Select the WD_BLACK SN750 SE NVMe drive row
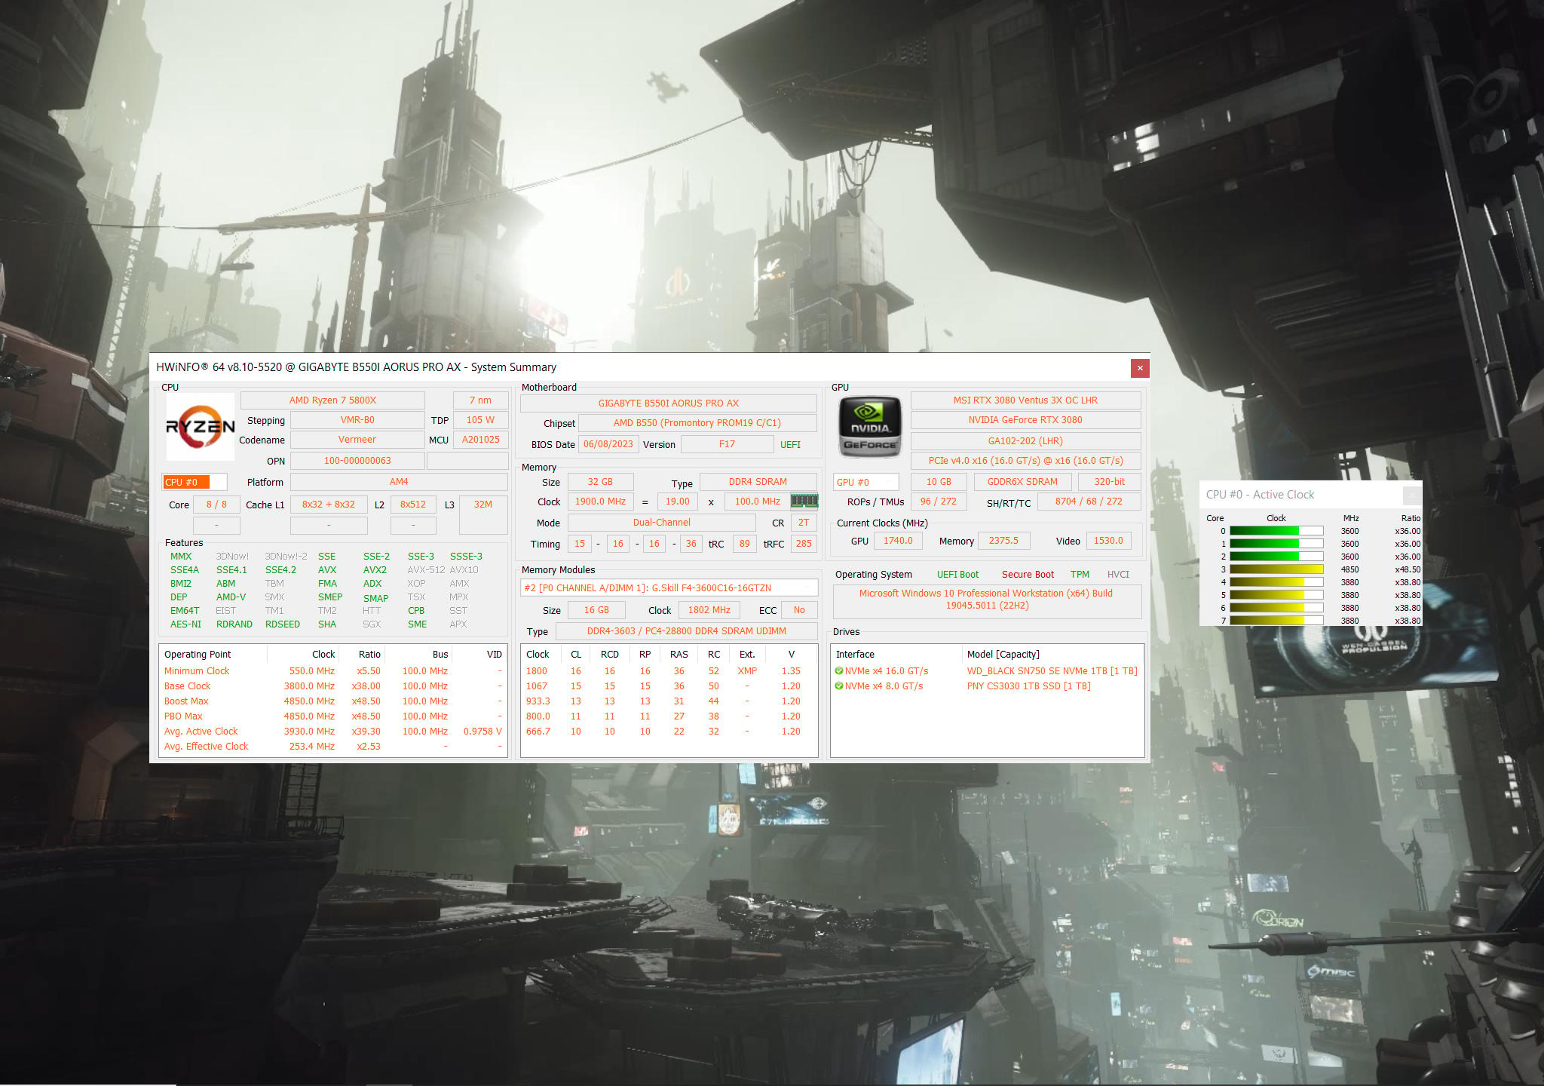This screenshot has width=1544, height=1086. [x=987, y=671]
